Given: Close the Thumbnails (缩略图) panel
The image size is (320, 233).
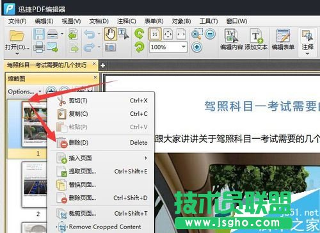Looking at the screenshot, I should (95, 77).
